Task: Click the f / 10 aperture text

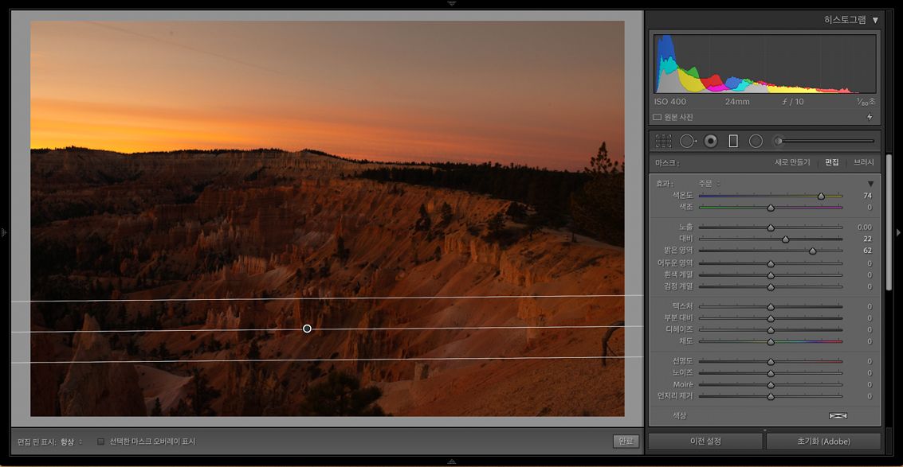Action: pos(792,102)
